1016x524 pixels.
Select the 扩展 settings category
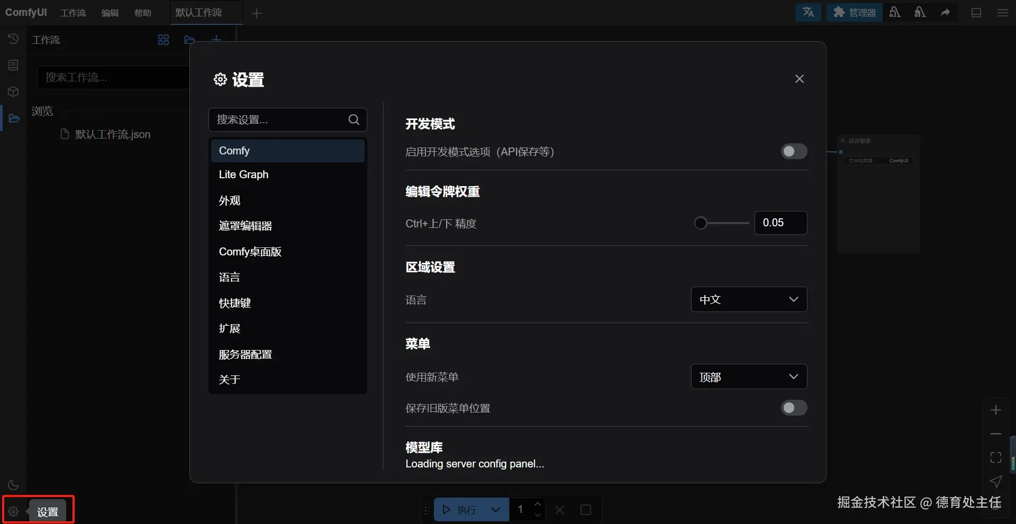click(288, 328)
